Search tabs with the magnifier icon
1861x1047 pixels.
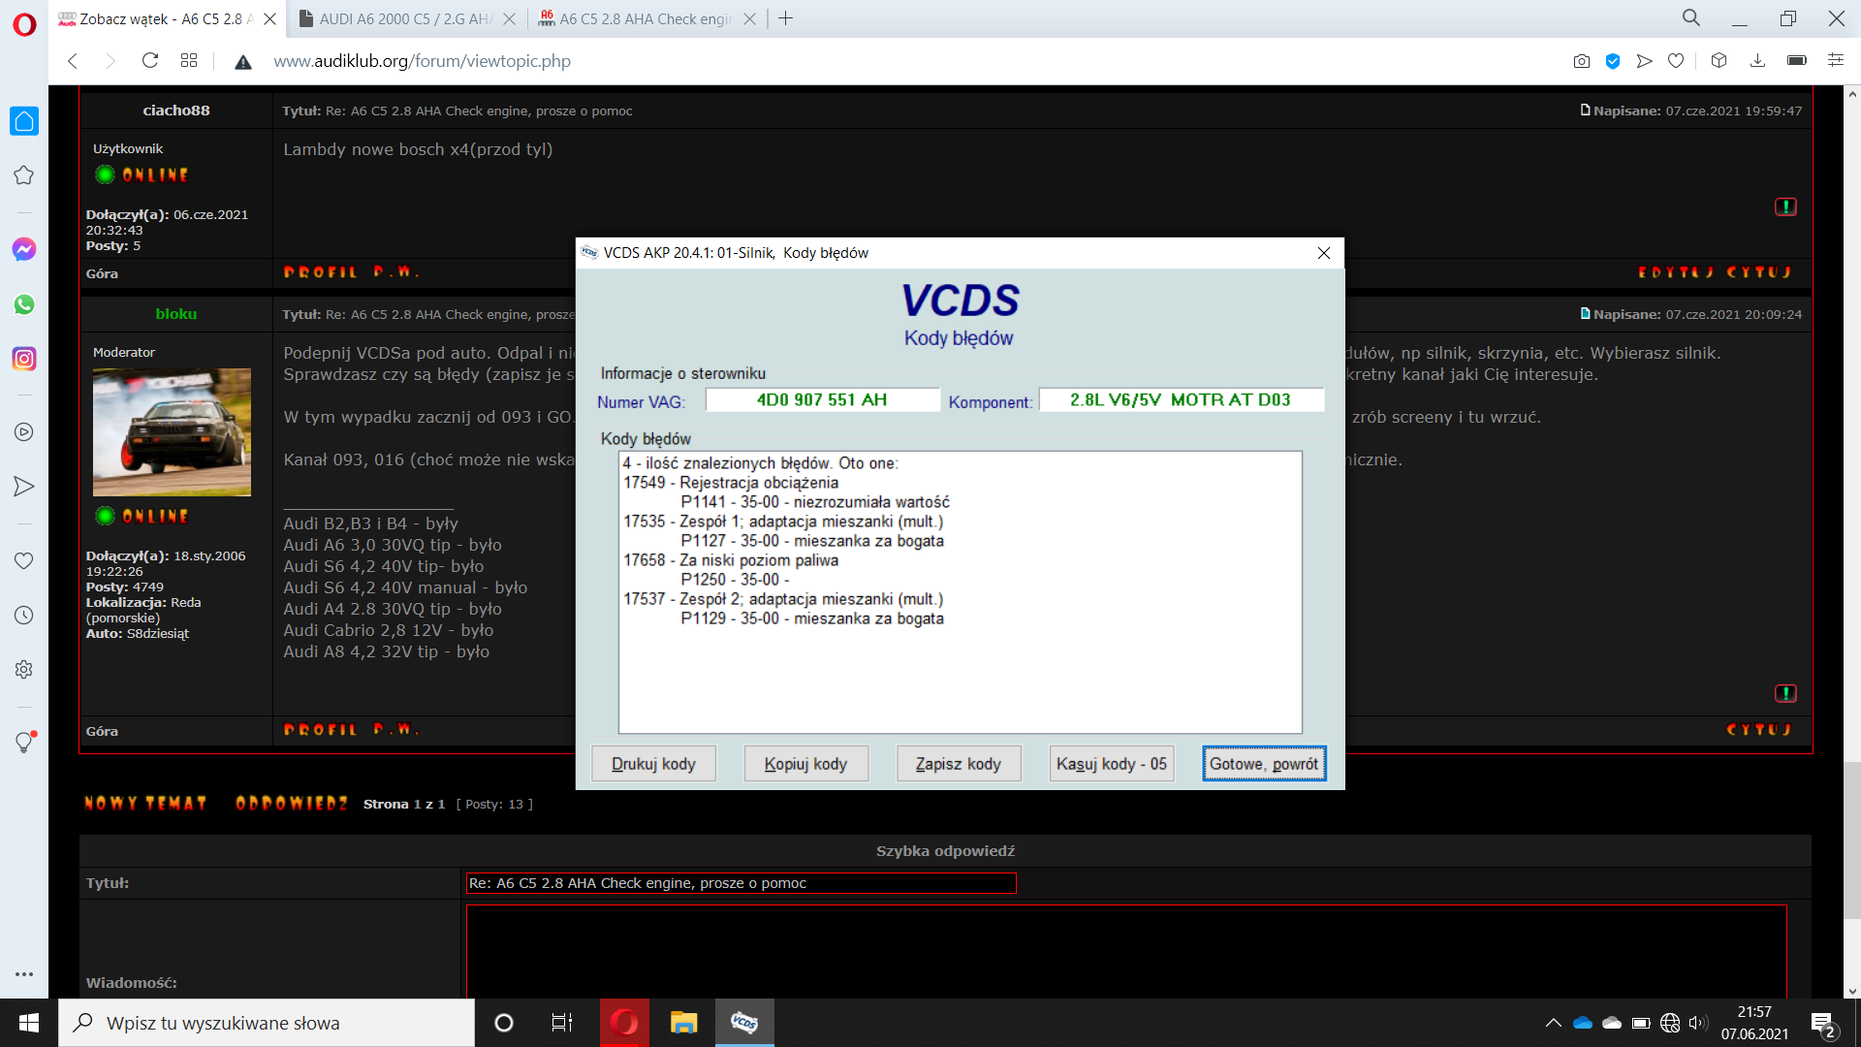1691,18
